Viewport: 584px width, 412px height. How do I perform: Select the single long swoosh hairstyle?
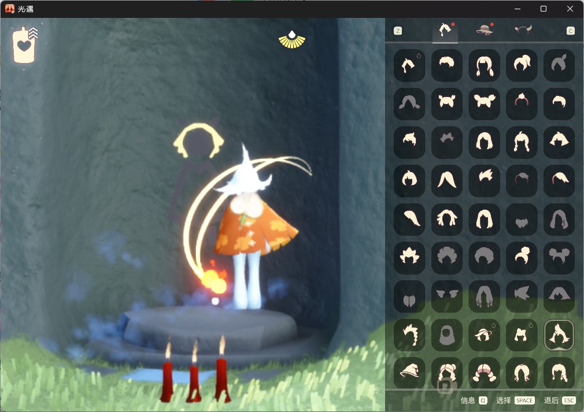coord(409,219)
